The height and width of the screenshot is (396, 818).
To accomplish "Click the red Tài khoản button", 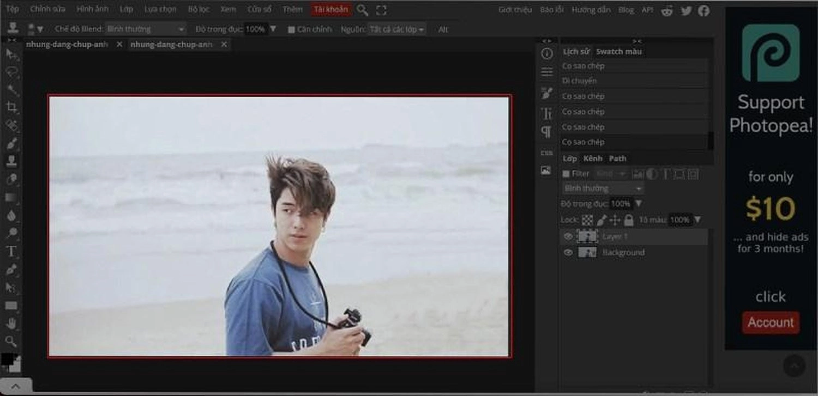I will coord(331,10).
